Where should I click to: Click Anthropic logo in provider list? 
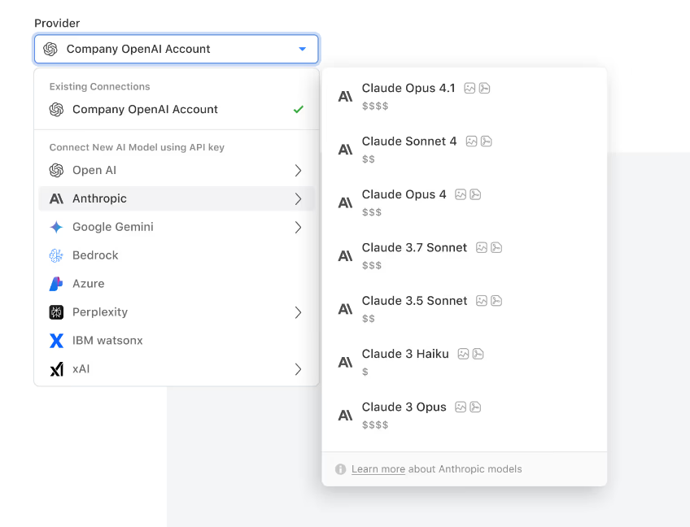point(56,198)
